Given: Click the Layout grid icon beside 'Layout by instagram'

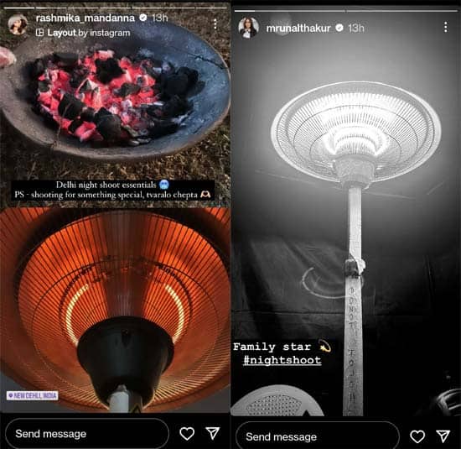Looking at the screenshot, I should click(39, 33).
